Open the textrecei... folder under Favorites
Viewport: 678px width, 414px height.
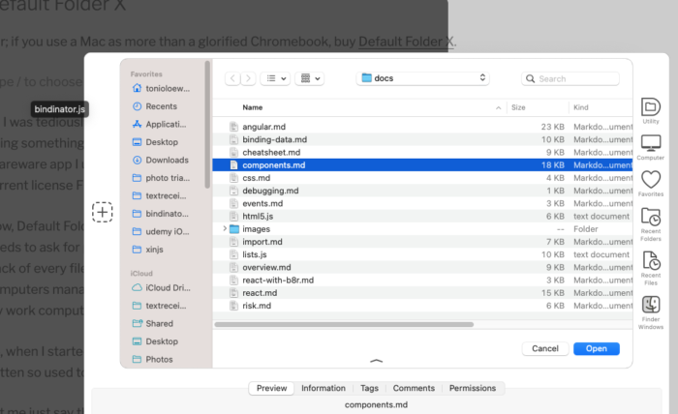pos(161,195)
